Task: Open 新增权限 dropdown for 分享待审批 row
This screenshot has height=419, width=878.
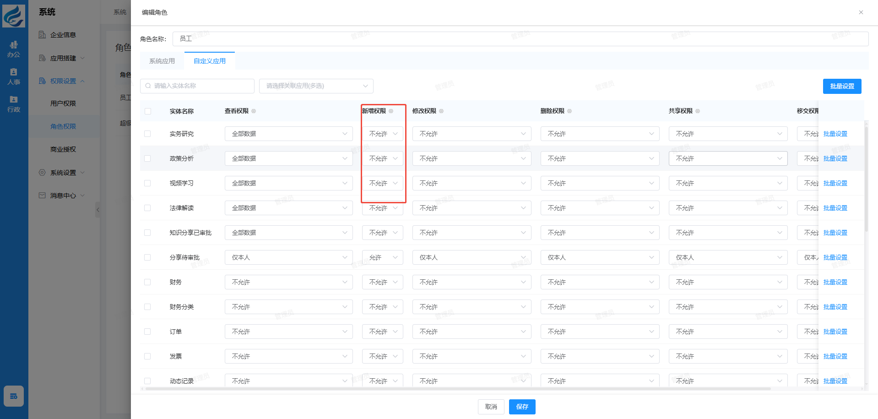Action: click(x=382, y=257)
